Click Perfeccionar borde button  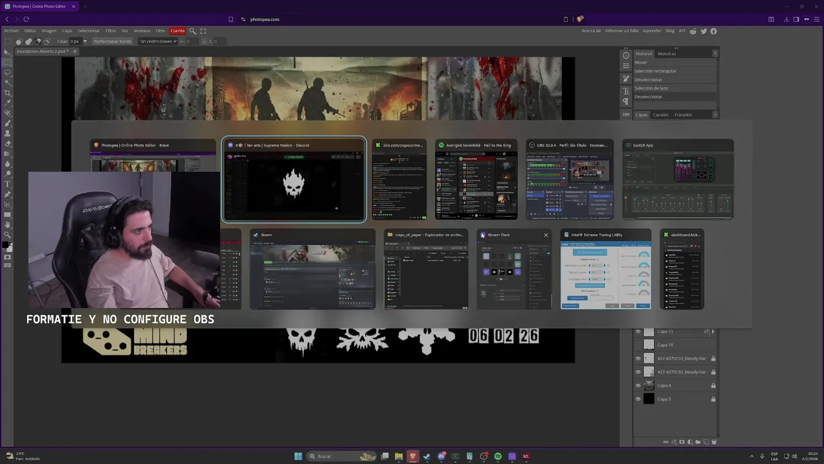click(112, 41)
